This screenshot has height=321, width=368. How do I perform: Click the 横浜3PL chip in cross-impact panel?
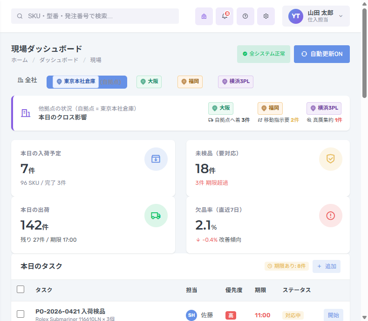coord(324,108)
